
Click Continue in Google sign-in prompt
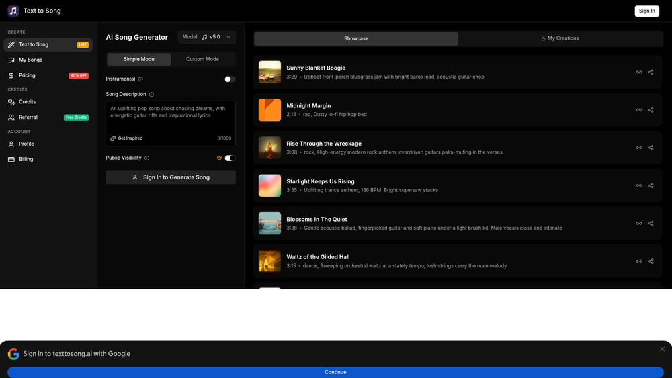point(335,372)
